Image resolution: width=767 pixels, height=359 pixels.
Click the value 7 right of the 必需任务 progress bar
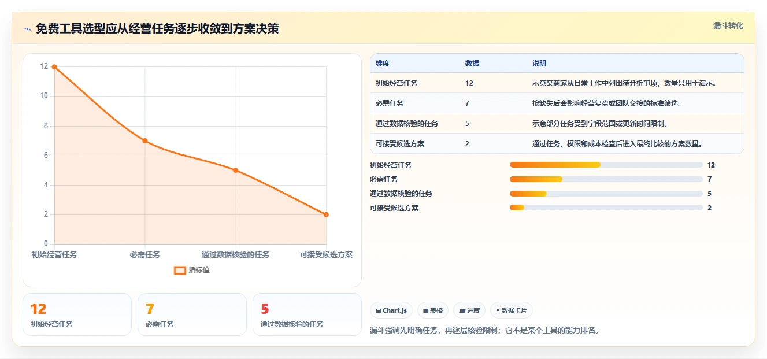pyautogui.click(x=709, y=179)
